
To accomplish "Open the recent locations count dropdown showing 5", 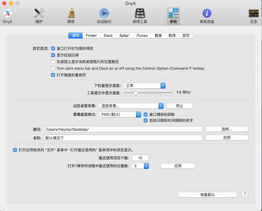I will pyautogui.click(x=140, y=166).
